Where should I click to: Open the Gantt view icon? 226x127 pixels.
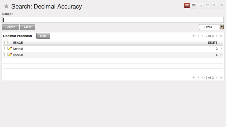point(214,5)
